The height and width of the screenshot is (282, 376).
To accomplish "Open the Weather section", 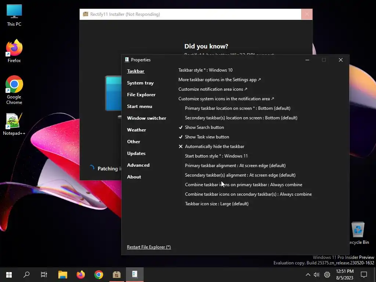I will 137,130.
